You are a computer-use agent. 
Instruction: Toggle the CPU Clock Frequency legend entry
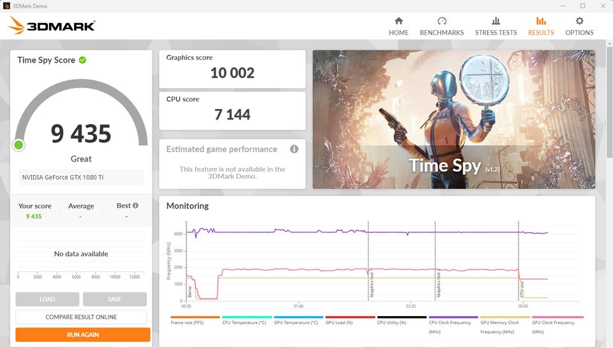click(453, 324)
